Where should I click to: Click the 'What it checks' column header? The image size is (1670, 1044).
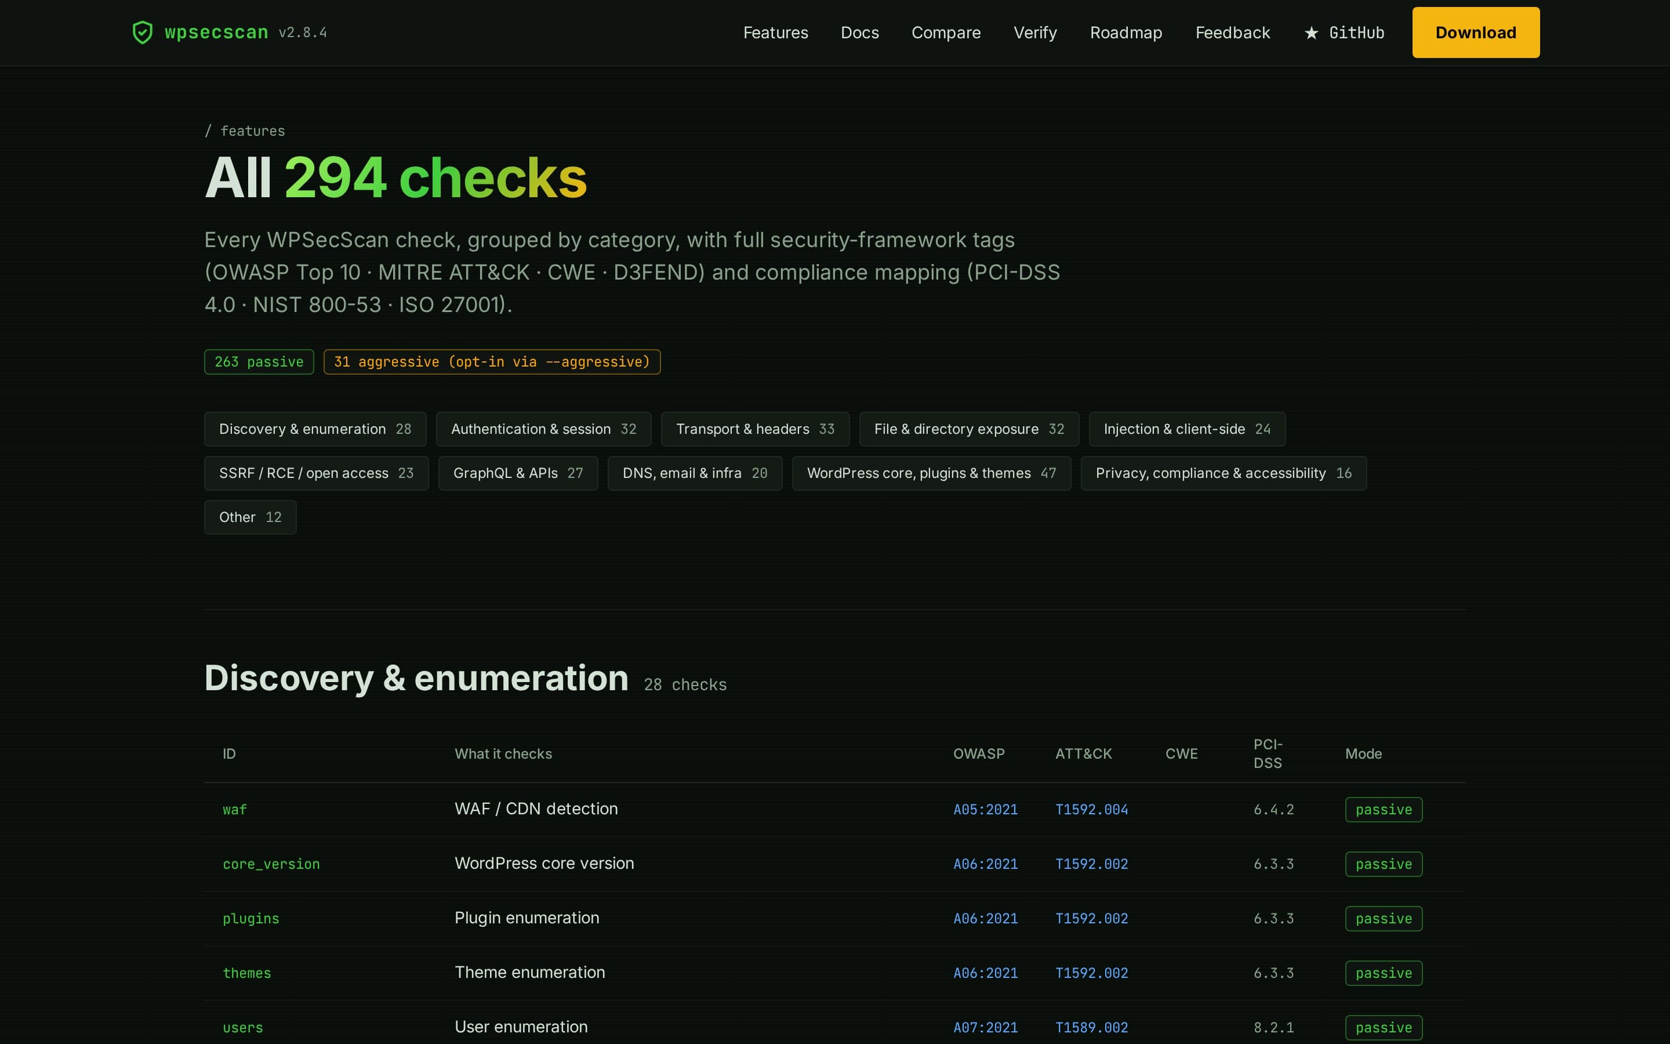pos(503,753)
